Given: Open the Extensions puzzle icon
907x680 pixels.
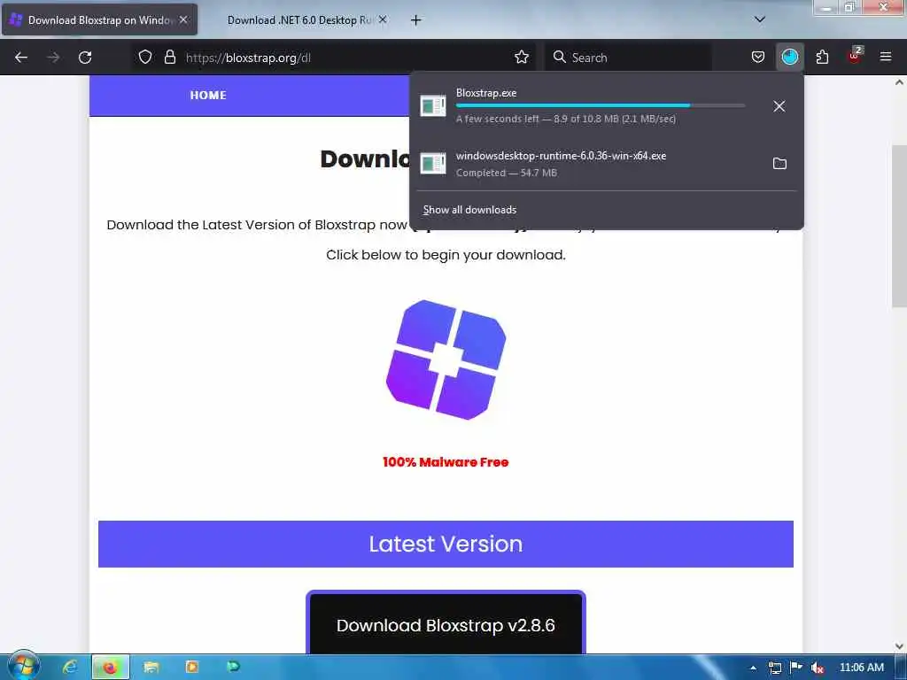Looking at the screenshot, I should point(822,58).
